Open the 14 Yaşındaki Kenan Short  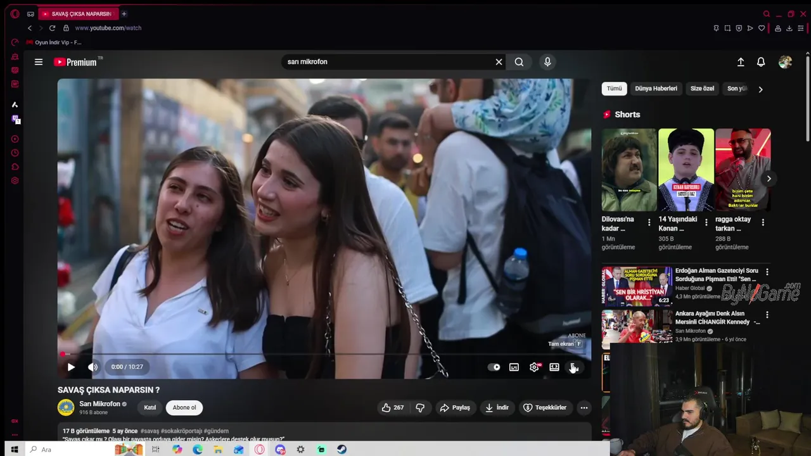click(686, 170)
